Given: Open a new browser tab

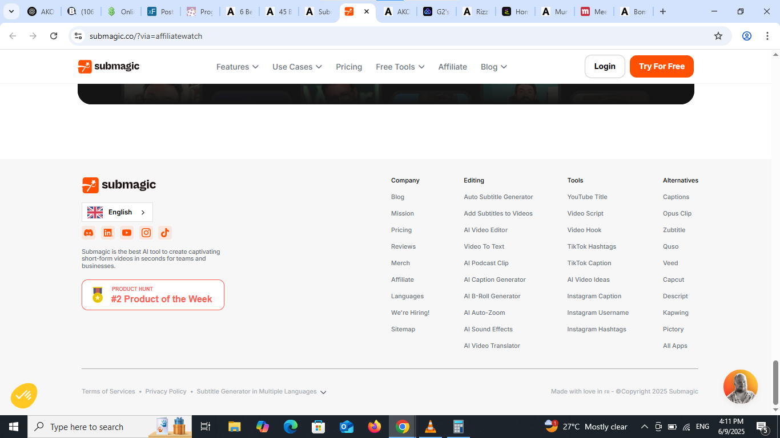Looking at the screenshot, I should tap(663, 11).
